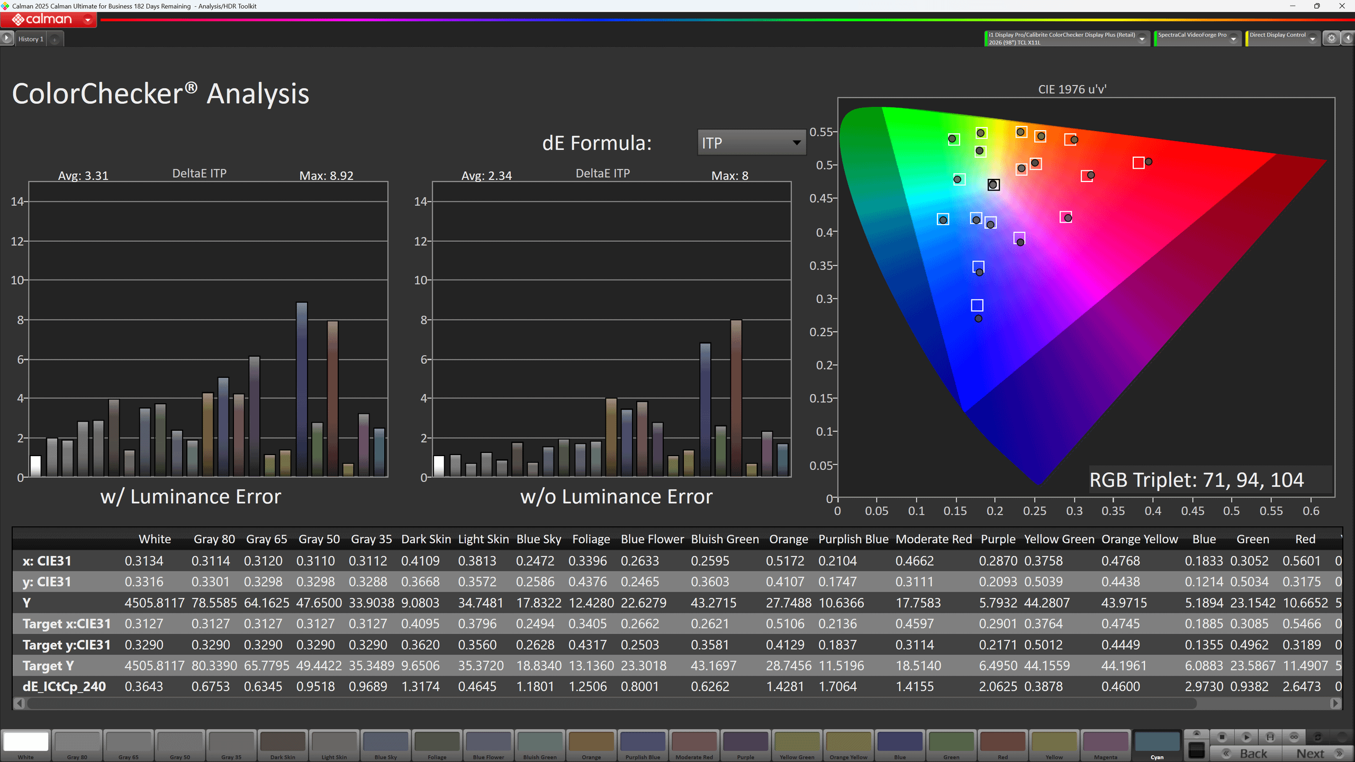Click the play arrow beside History 1
Viewport: 1355px width, 762px height.
coord(6,38)
